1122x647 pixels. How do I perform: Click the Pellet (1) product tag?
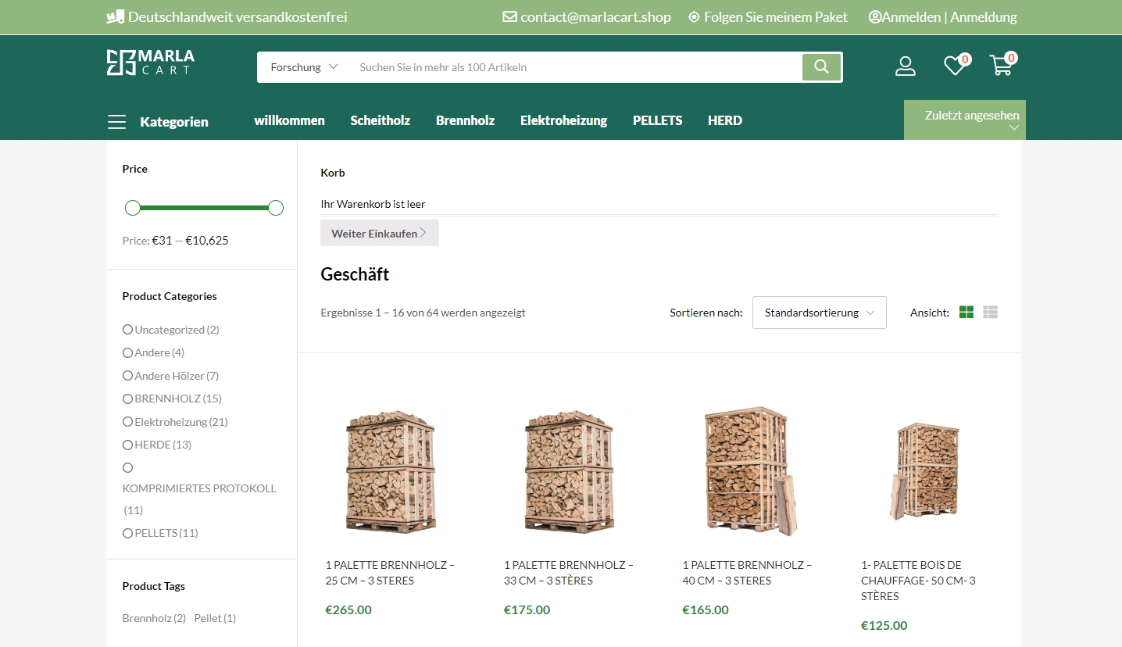pyautogui.click(x=215, y=618)
